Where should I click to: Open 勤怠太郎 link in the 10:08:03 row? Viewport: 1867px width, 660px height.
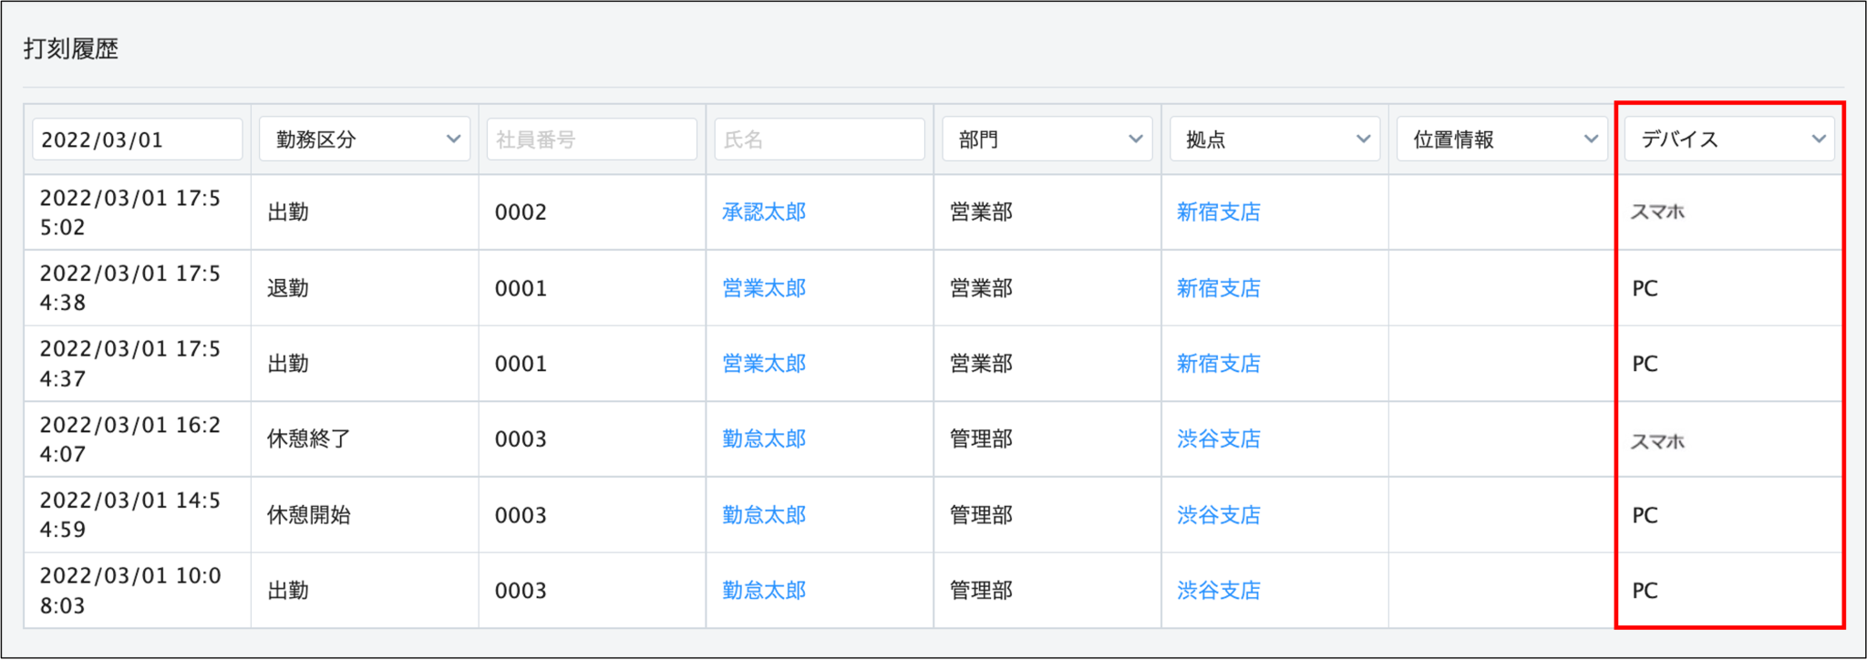pos(764,591)
